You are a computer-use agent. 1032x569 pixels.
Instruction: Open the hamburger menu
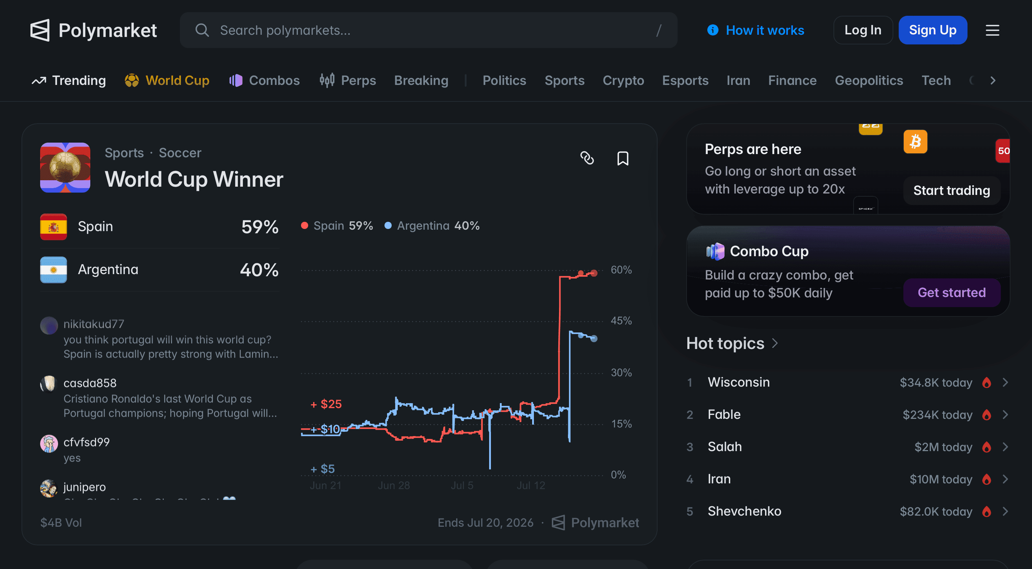pyautogui.click(x=992, y=30)
